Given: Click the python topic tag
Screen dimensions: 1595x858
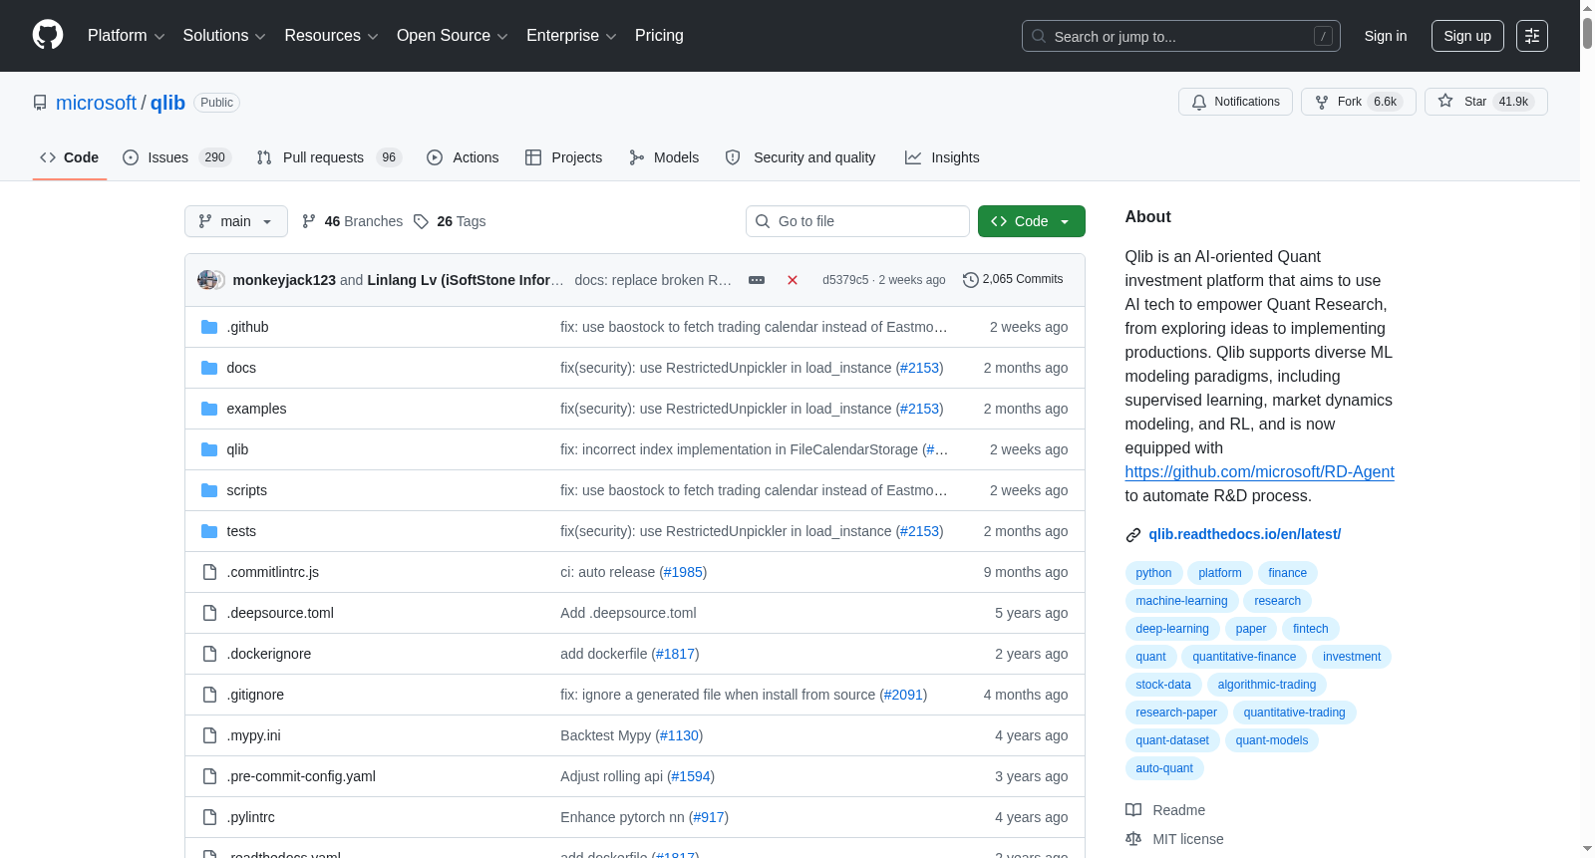Looking at the screenshot, I should [1153, 573].
